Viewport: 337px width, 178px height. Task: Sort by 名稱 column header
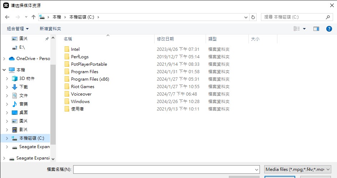point(68,39)
